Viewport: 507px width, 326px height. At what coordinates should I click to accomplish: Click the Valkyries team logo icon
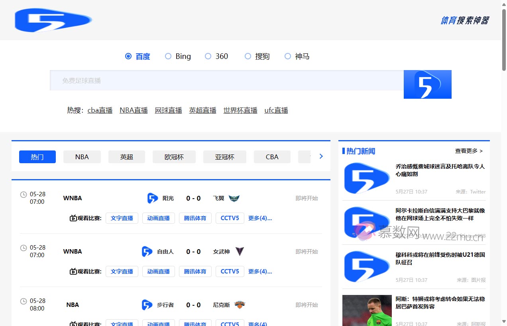(239, 252)
